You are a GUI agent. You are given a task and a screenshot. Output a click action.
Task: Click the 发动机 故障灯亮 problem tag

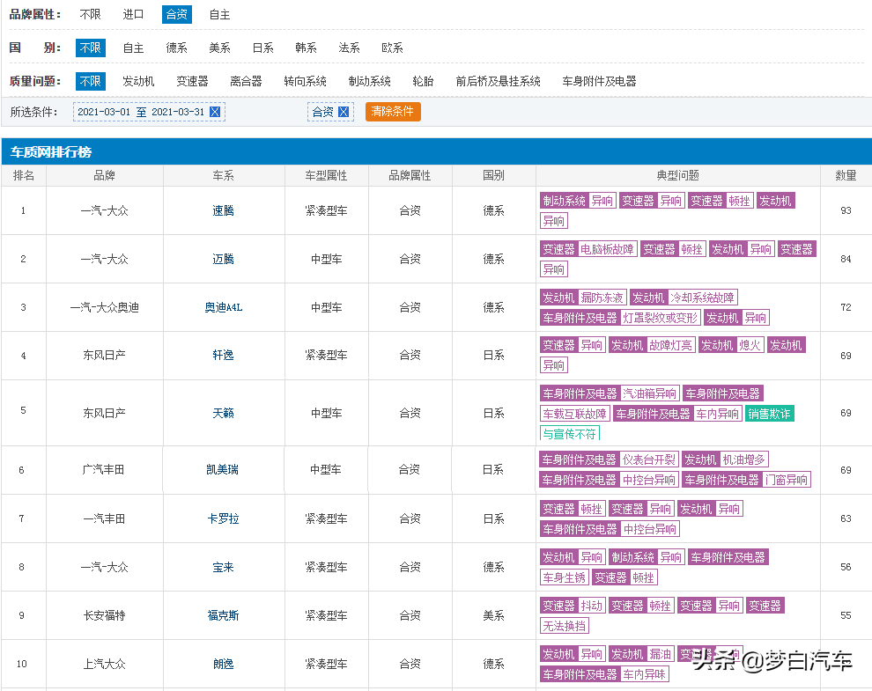652,345
